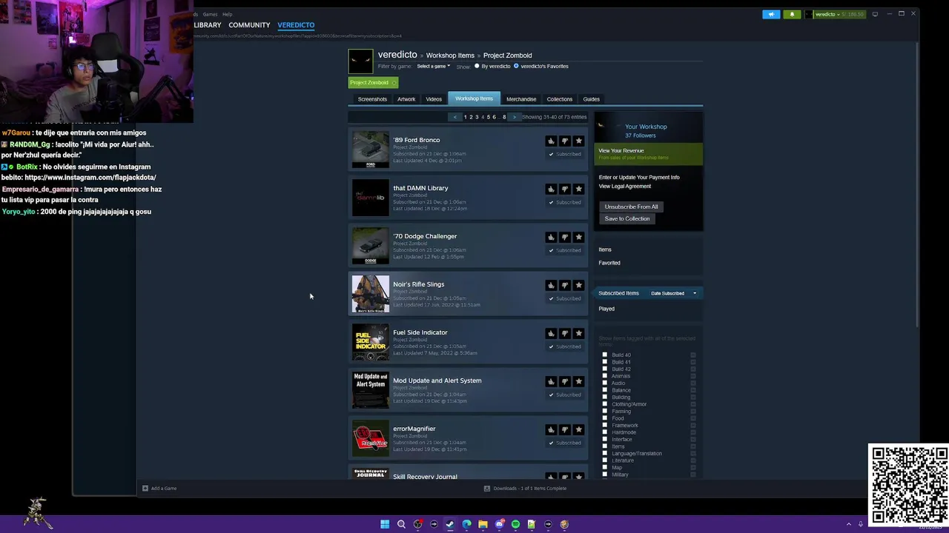949x533 pixels.
Task: Thumbs up Fuel Side Indicator
Action: 551,333
